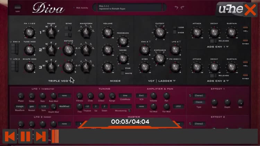The image size is (260, 146).
Task: Toggle White noise switch
Action: tap(123, 73)
